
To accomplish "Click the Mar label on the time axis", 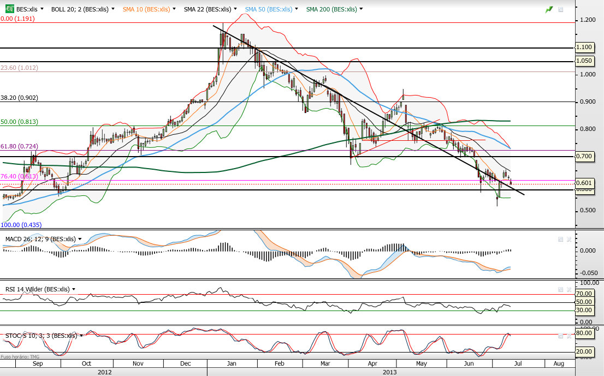I will pos(325,363).
